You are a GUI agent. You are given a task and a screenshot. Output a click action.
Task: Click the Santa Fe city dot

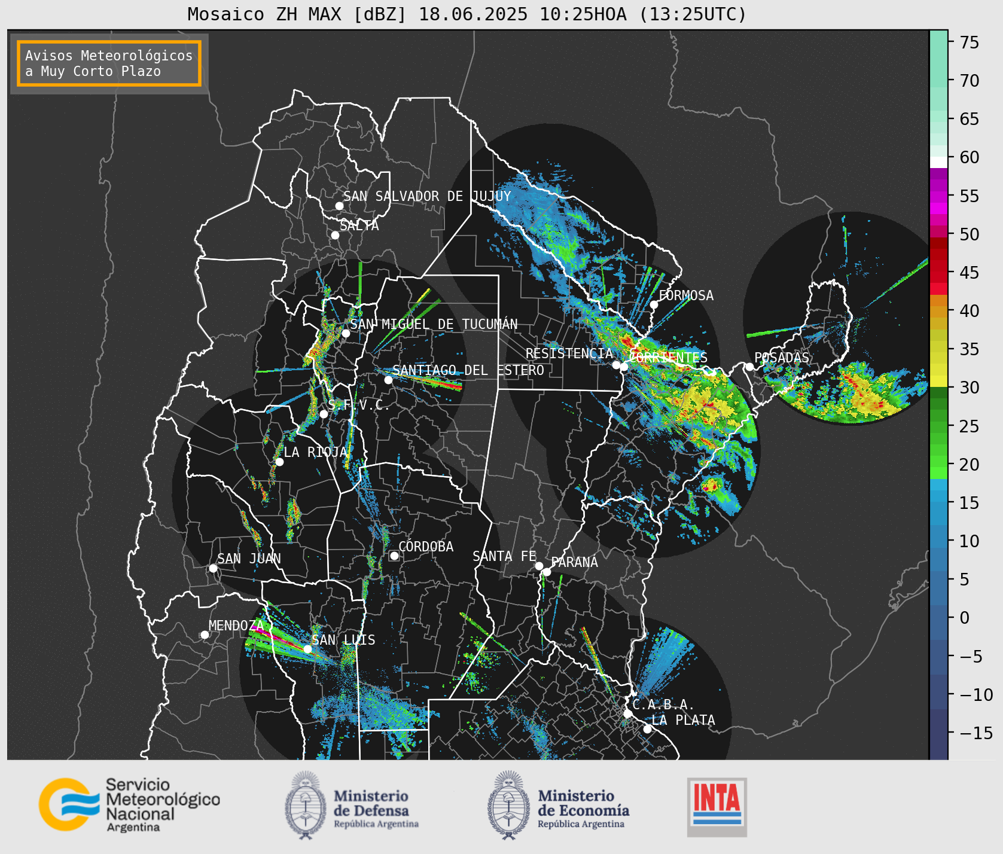539,566
